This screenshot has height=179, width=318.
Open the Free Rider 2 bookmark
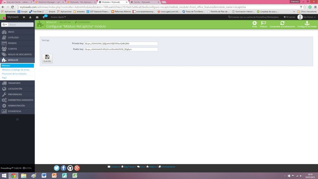click(x=36, y=12)
